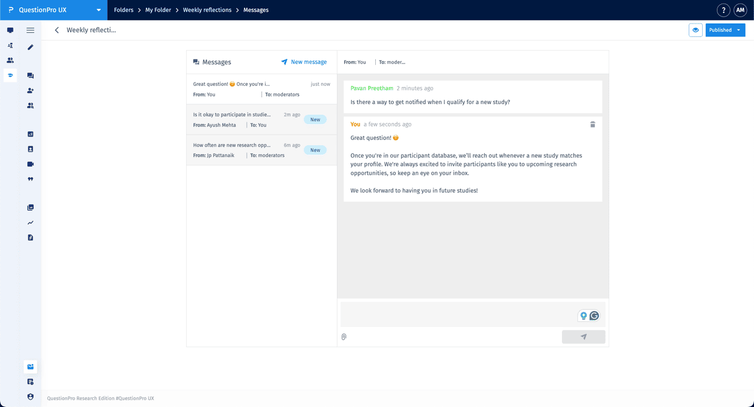
Task: Click the 'From: You' conversation header label
Action: pos(355,62)
